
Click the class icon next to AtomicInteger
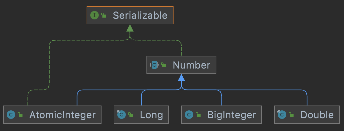point(11,115)
